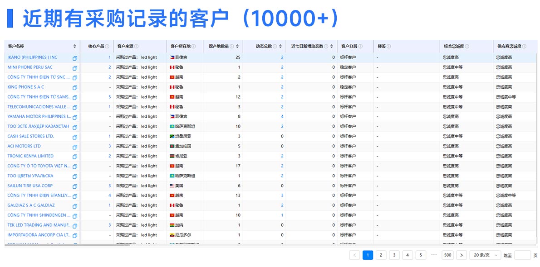Viewport: 540px width, 267px height.
Task: Copy IKANO (PHILIPPINES) INC customer name
Action: pos(75,58)
